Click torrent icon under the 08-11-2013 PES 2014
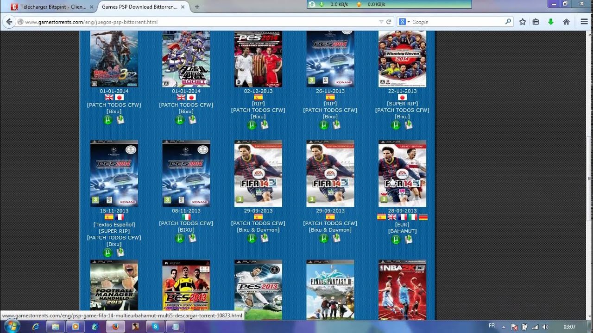Screen dimensions: 593x333 point(180,238)
